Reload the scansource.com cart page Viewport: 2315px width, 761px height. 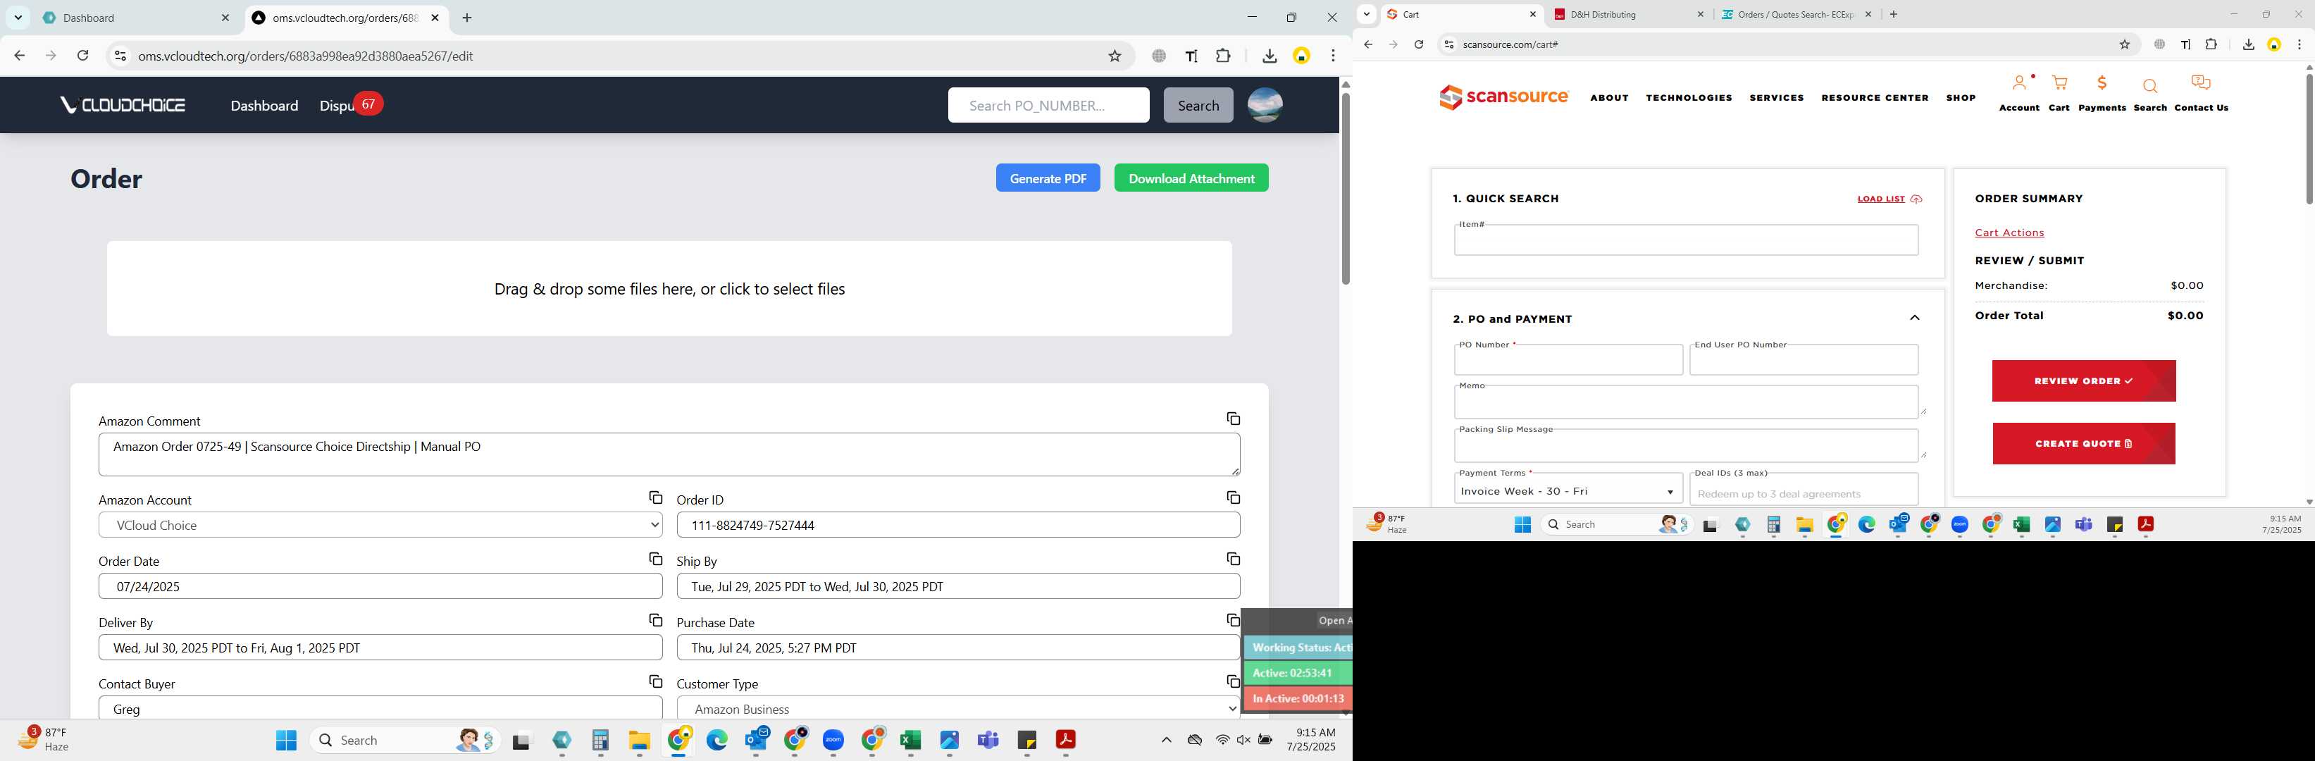click(1418, 44)
